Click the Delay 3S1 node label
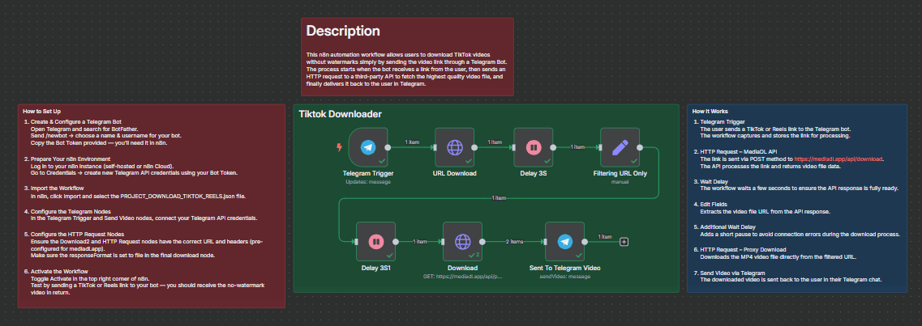 pos(376,268)
